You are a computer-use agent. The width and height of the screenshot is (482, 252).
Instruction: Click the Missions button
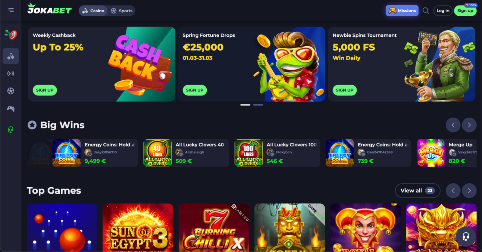402,11
